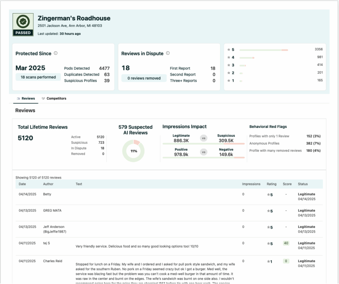Click the "579 Suspected AI Reviews" heading

click(135, 130)
